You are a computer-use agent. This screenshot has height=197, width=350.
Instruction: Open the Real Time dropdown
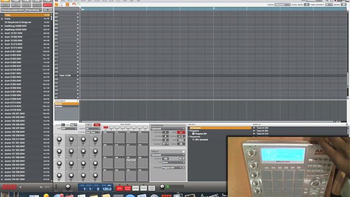[92, 132]
